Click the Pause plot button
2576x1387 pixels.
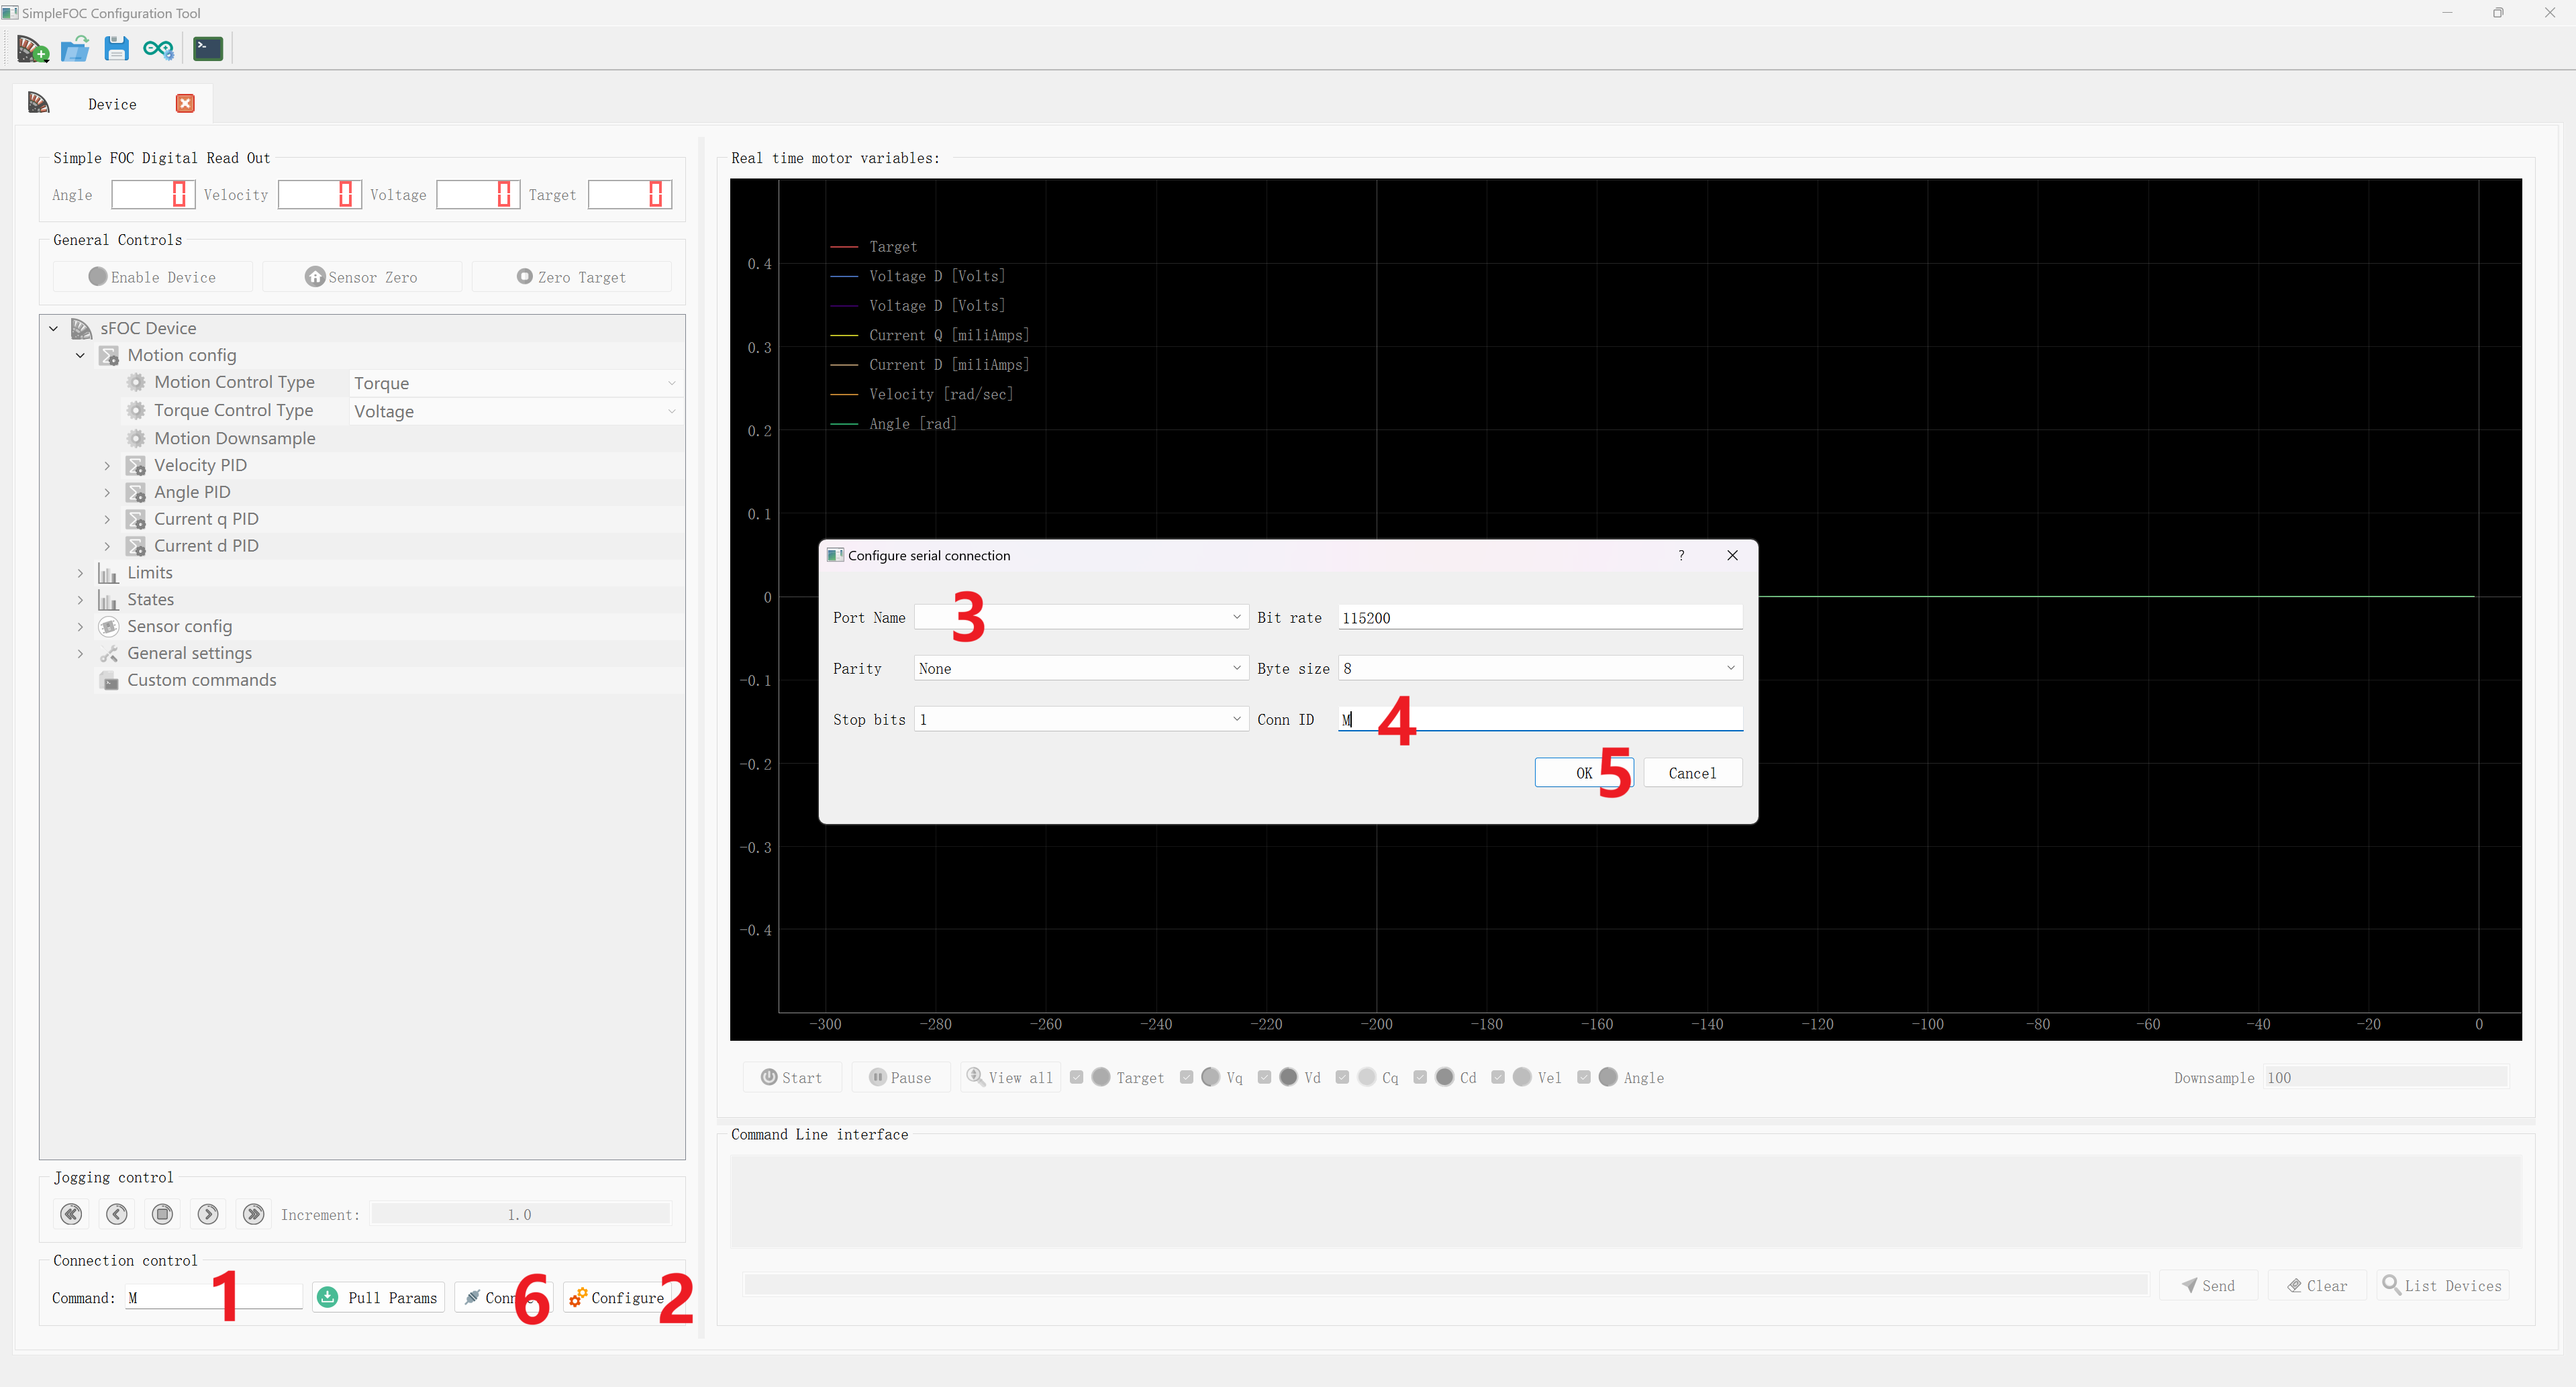900,1077
